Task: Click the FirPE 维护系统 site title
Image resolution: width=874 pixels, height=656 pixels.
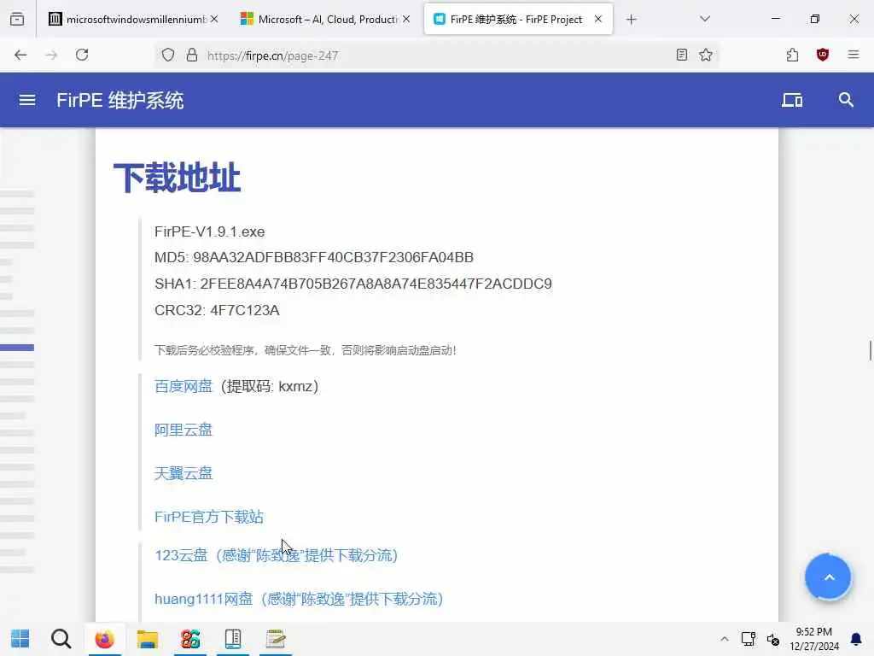Action: [119, 101]
